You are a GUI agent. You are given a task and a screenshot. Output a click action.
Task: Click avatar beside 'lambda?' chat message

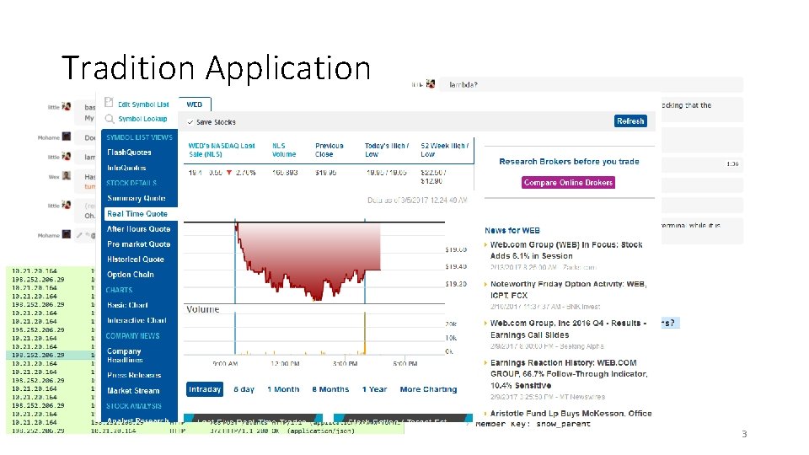pyautogui.click(x=431, y=83)
